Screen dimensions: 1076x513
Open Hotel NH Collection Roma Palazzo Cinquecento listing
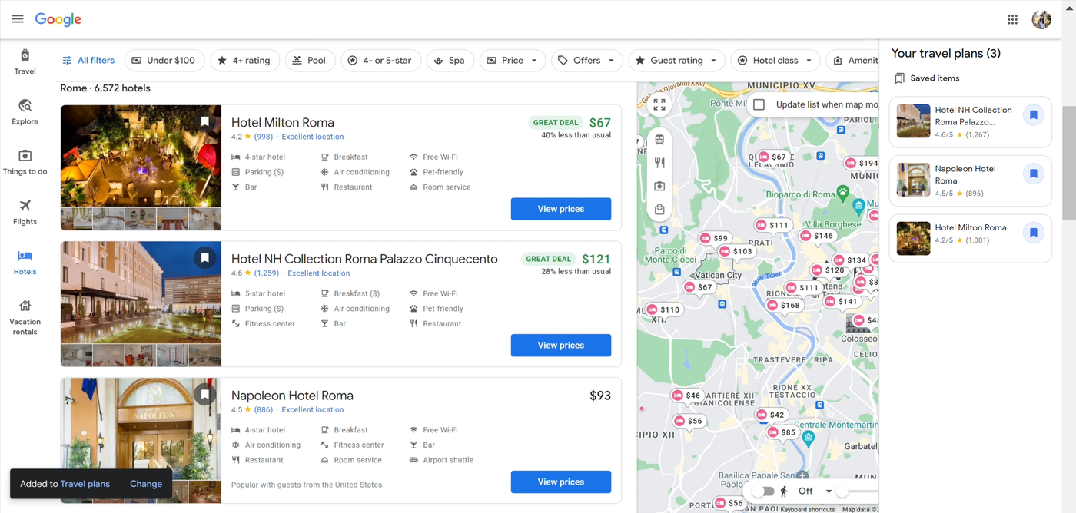click(364, 259)
